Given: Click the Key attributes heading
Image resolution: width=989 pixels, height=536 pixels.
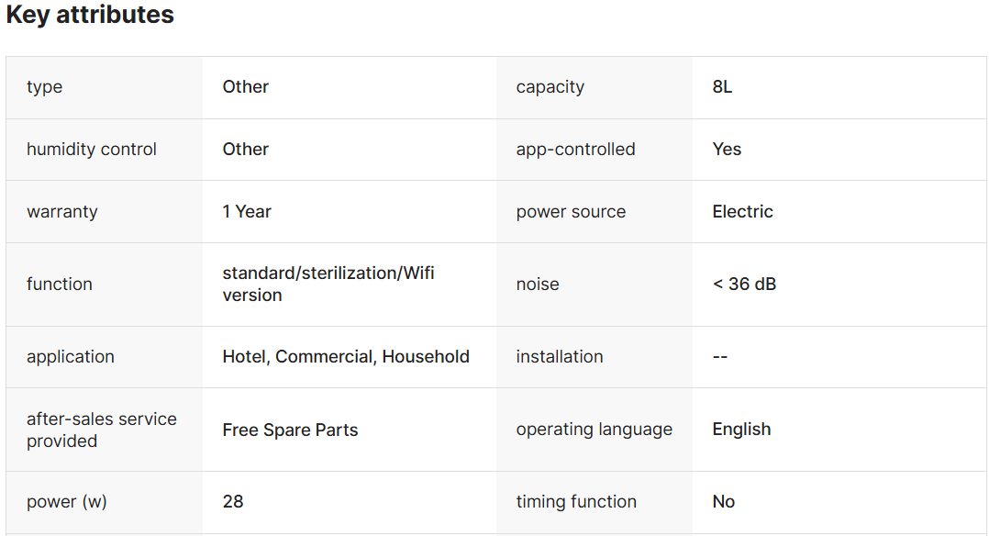Looking at the screenshot, I should click(90, 15).
